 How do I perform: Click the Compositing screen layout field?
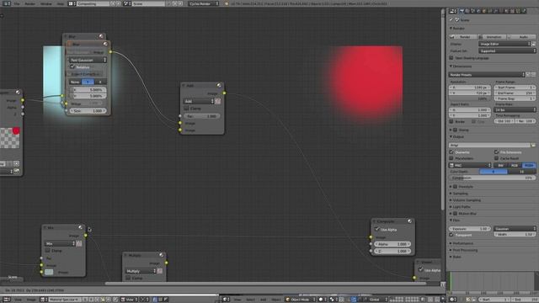(93, 3)
